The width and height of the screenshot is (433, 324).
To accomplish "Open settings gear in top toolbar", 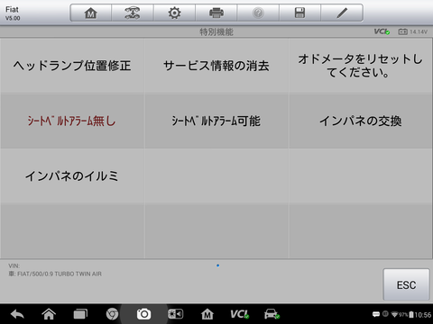I will (174, 13).
